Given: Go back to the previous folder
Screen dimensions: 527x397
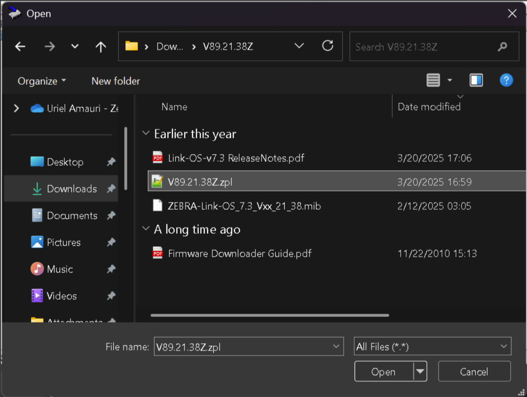Looking at the screenshot, I should click(x=20, y=46).
